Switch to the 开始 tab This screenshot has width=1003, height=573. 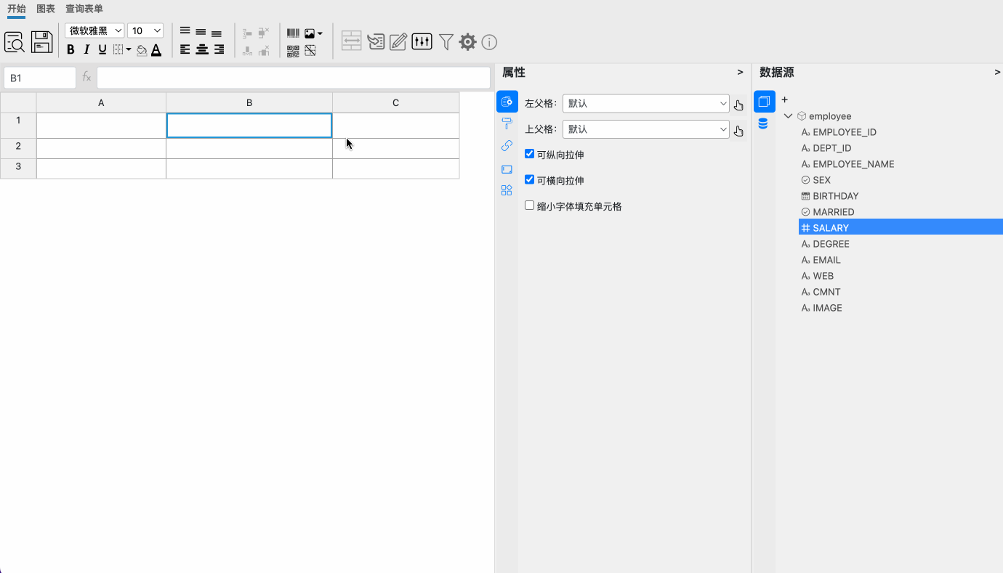point(16,9)
